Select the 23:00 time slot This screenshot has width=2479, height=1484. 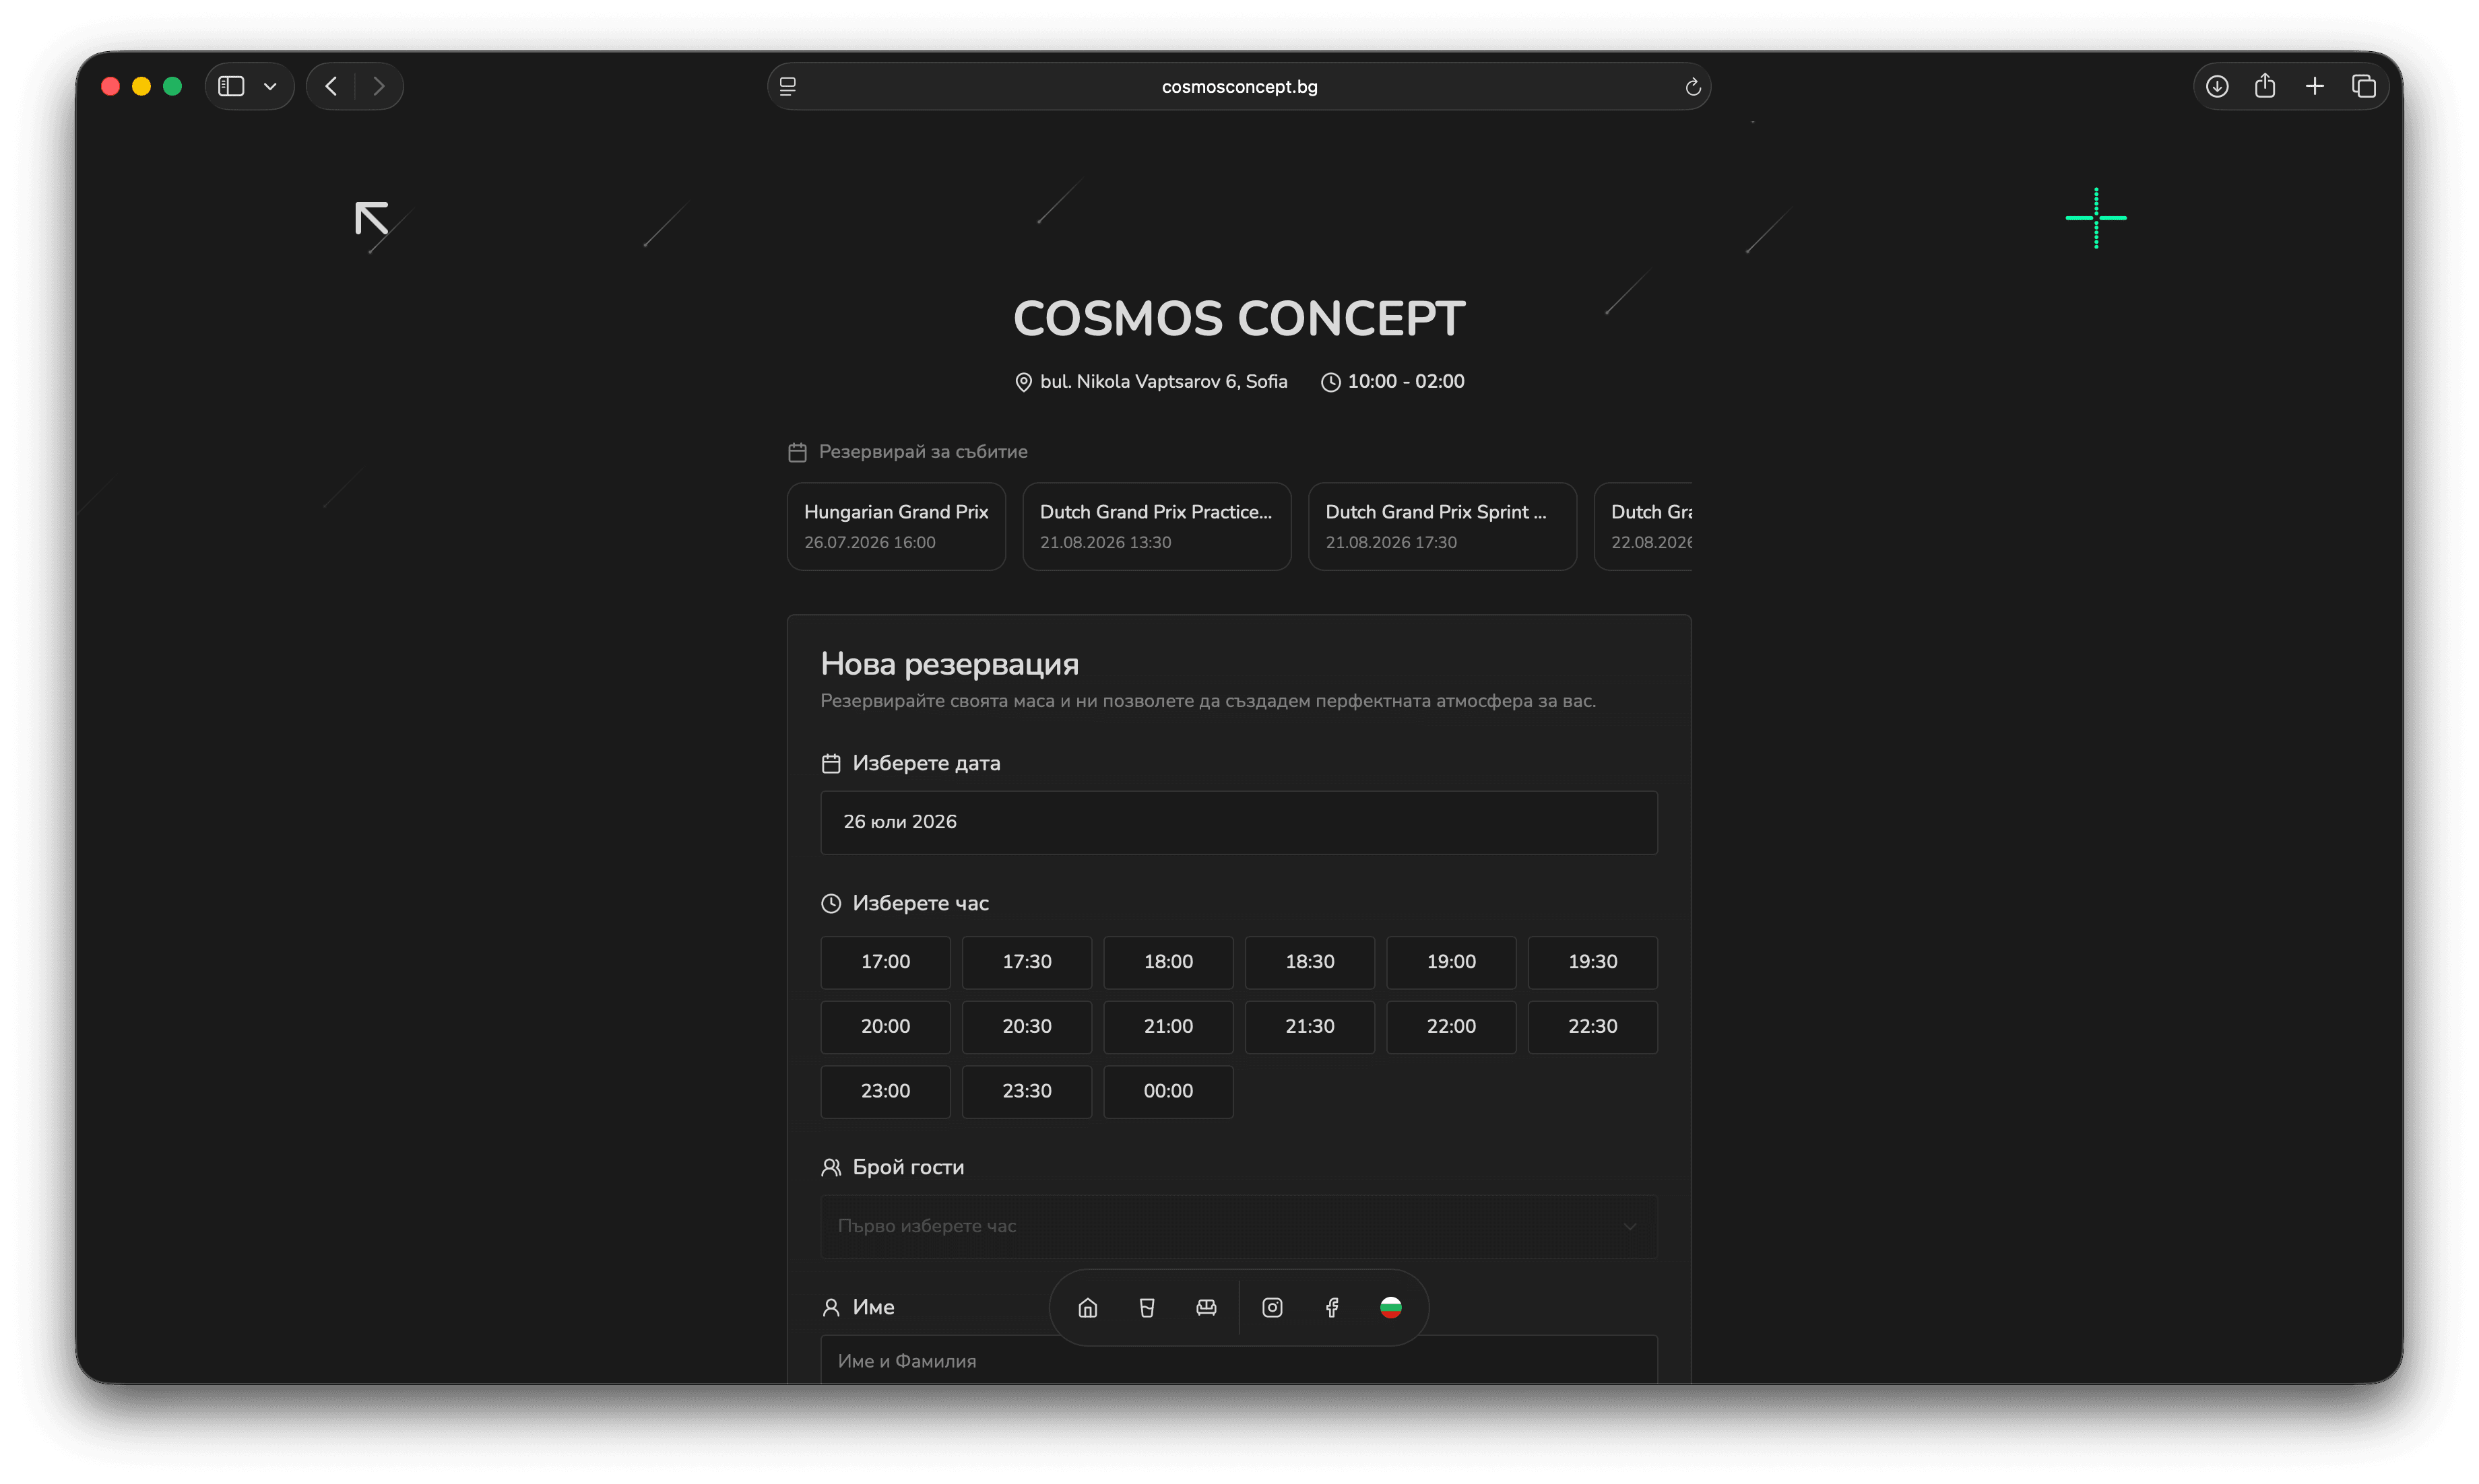pyautogui.click(x=885, y=1092)
